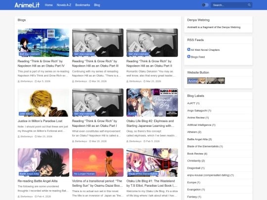The width and height of the screenshot is (267, 200).
Task: Select the Atheism (2) label
Action: click(x=194, y=132)
